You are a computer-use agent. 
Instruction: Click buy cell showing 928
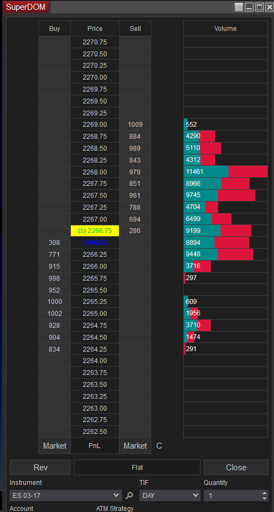[x=55, y=325]
